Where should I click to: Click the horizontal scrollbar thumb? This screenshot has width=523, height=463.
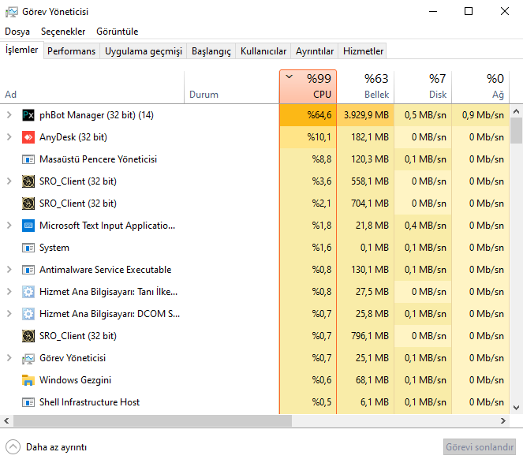152,421
